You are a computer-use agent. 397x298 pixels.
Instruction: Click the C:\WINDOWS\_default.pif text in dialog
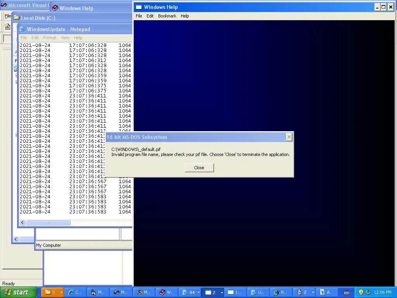[136, 149]
